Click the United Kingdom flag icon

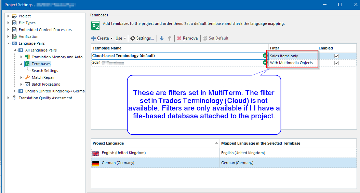point(96,154)
